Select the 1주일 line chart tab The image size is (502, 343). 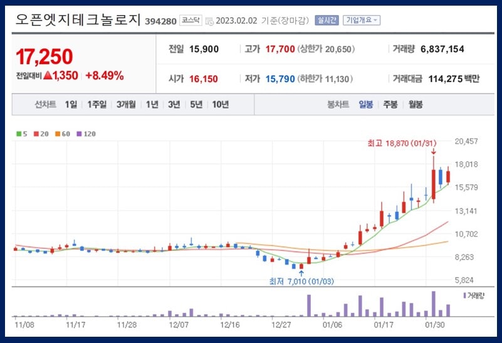pos(97,105)
